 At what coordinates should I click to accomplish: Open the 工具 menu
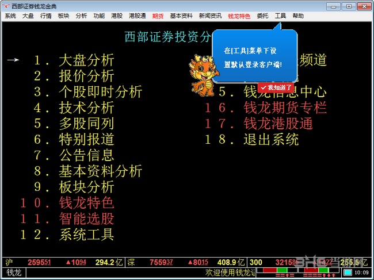(280, 16)
